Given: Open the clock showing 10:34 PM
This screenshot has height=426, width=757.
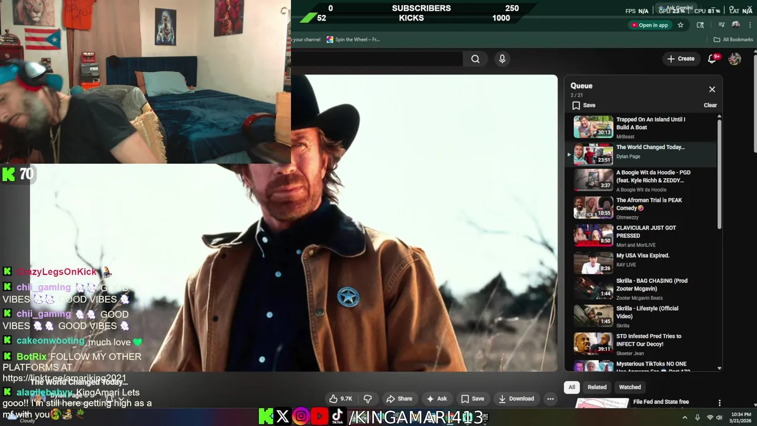Looking at the screenshot, I should (x=741, y=417).
